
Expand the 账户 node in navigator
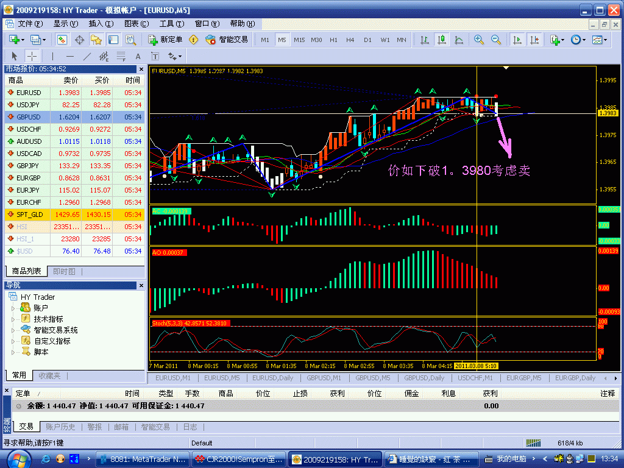[x=13, y=308]
